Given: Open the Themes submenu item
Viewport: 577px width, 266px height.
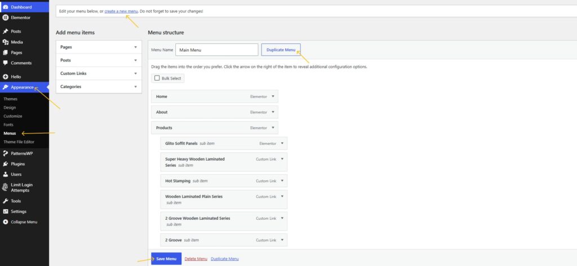Looking at the screenshot, I should pos(10,99).
